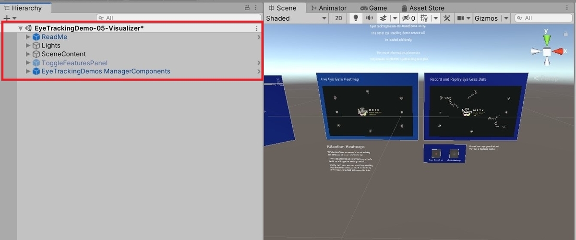Click ReadMe prefab cube icon
The width and height of the screenshot is (576, 240).
36,37
